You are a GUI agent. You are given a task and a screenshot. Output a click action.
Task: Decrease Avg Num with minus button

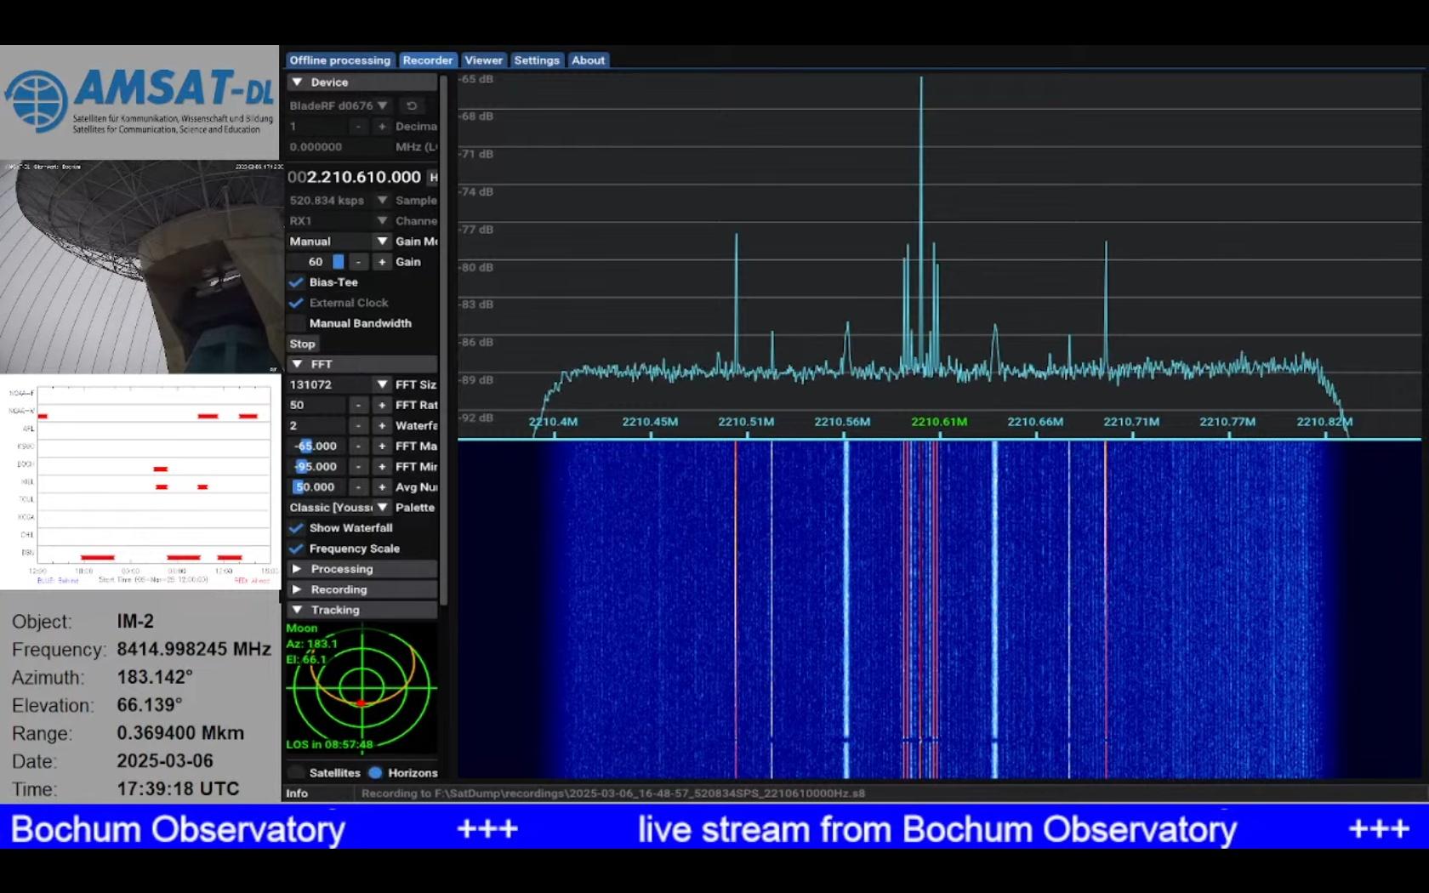click(x=358, y=487)
